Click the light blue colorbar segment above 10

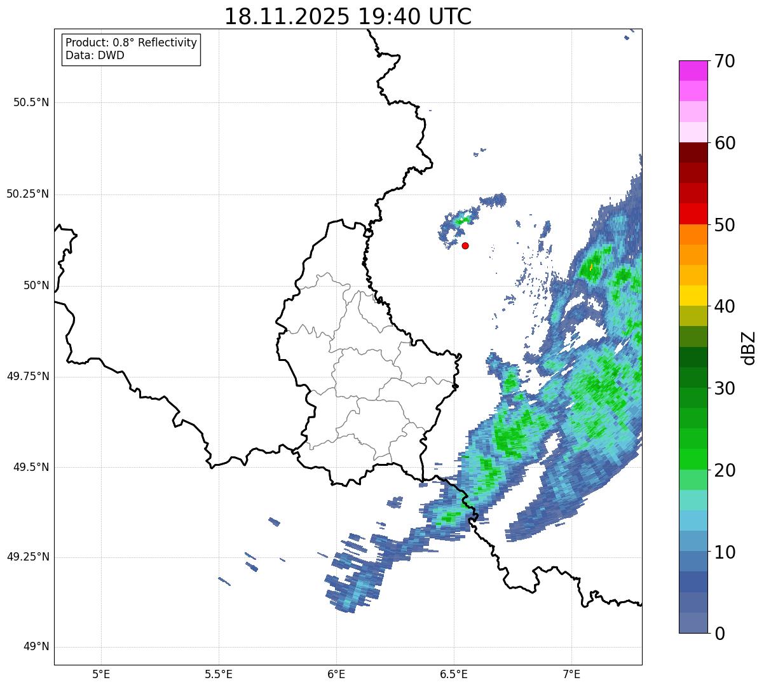693,520
